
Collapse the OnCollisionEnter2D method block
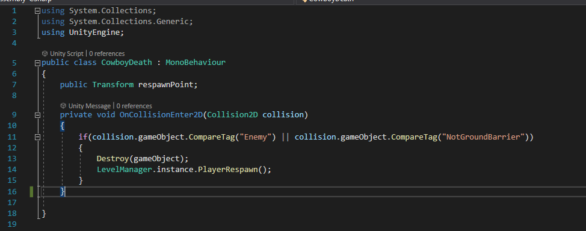[37, 115]
